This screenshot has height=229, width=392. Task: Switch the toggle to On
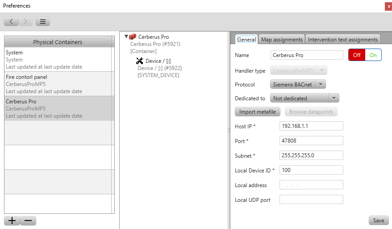pyautogui.click(x=373, y=55)
